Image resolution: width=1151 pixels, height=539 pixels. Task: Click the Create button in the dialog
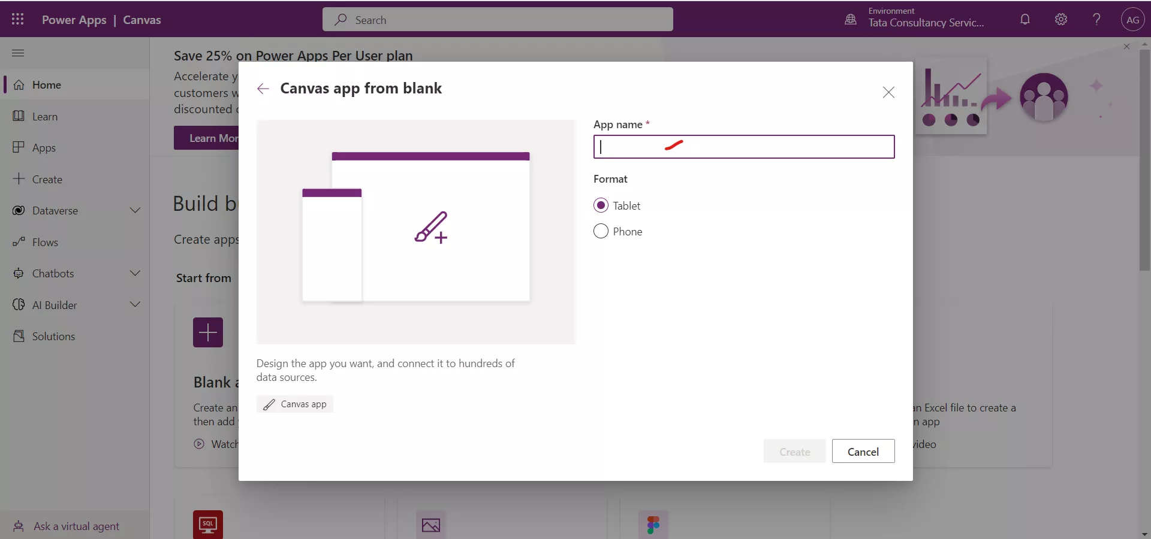click(x=794, y=452)
